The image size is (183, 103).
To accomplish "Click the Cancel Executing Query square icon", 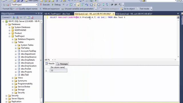I will pos(63,5).
